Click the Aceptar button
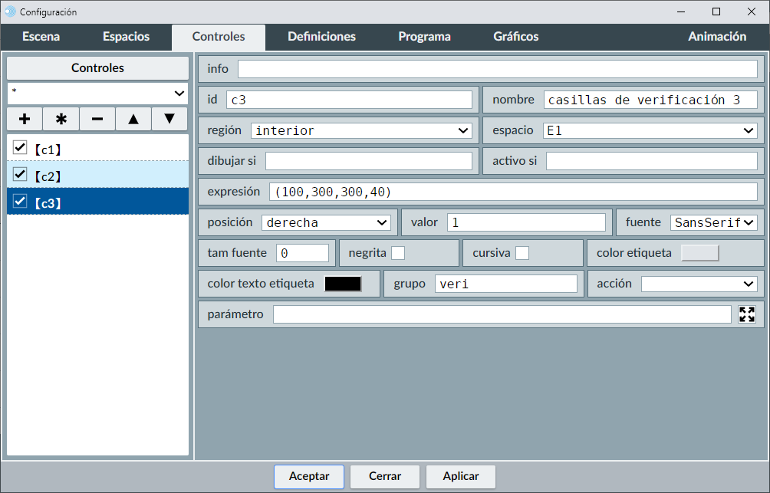770x493 pixels. [x=309, y=476]
